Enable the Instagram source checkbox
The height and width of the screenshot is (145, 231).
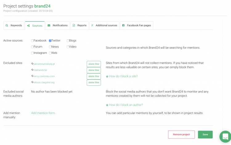point(32,53)
